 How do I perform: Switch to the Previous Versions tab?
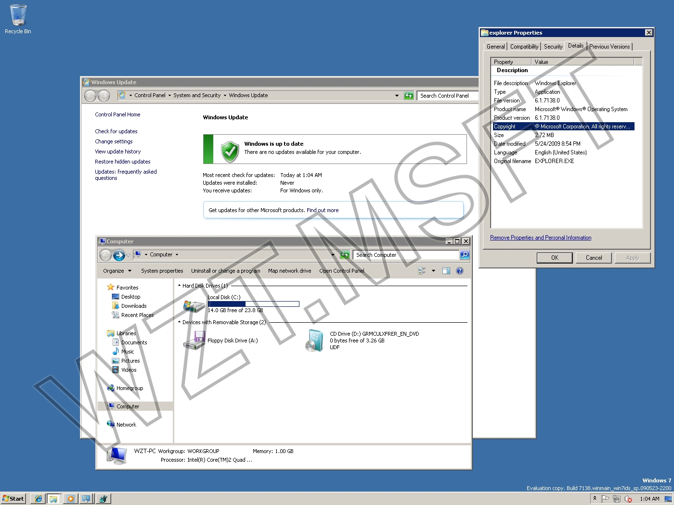tap(609, 47)
